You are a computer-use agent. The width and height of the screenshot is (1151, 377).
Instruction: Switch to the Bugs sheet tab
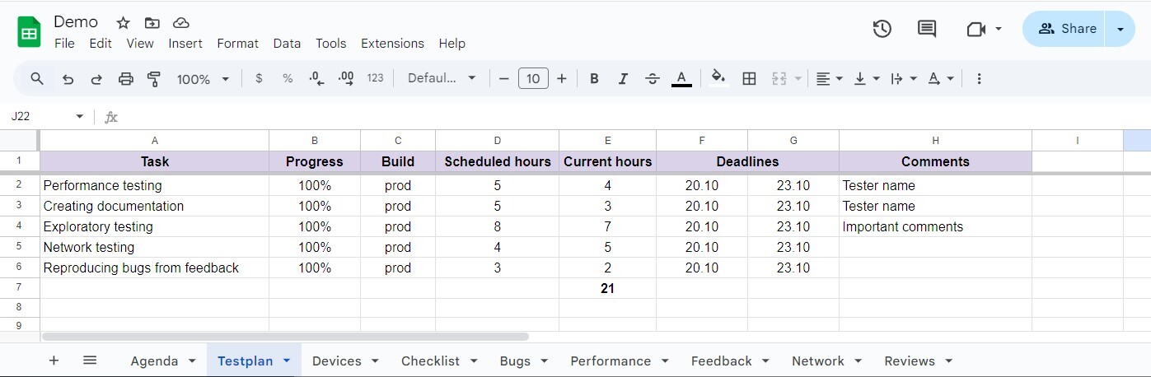click(515, 361)
